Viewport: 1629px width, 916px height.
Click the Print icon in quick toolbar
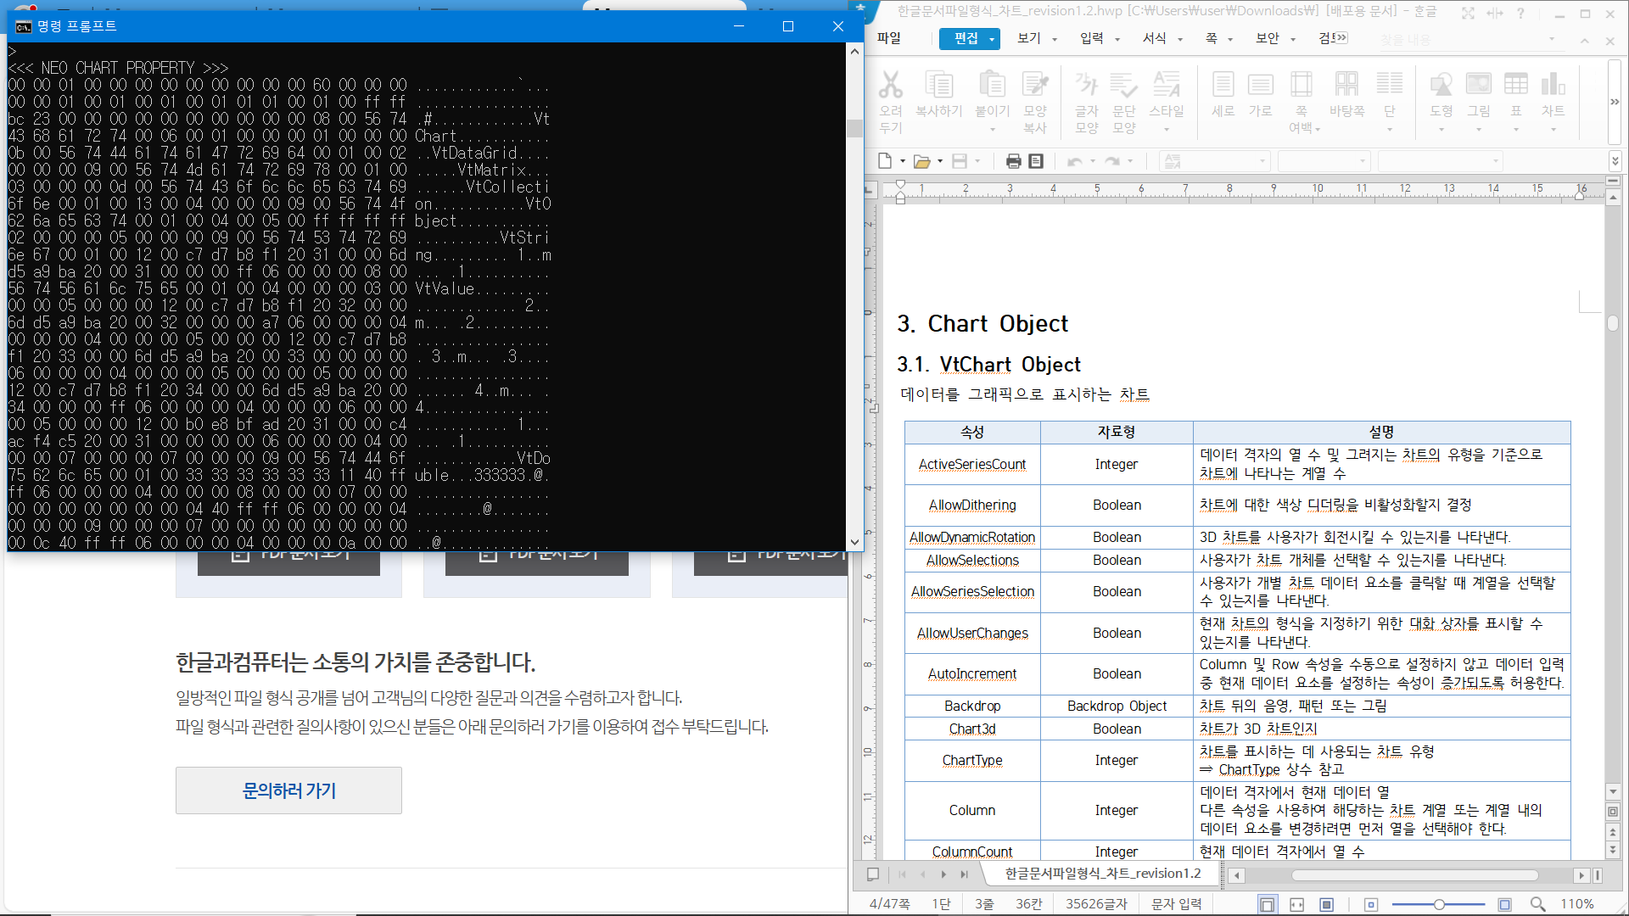(x=1013, y=161)
